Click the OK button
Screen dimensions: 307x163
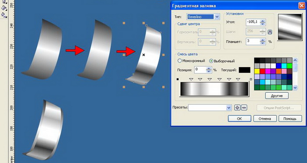239,119
